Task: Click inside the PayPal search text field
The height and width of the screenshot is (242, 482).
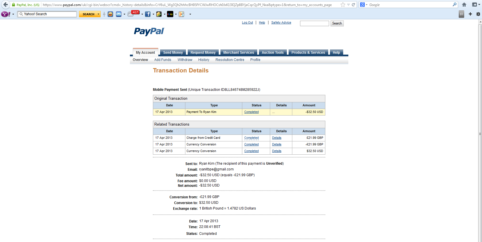Action: point(314,23)
